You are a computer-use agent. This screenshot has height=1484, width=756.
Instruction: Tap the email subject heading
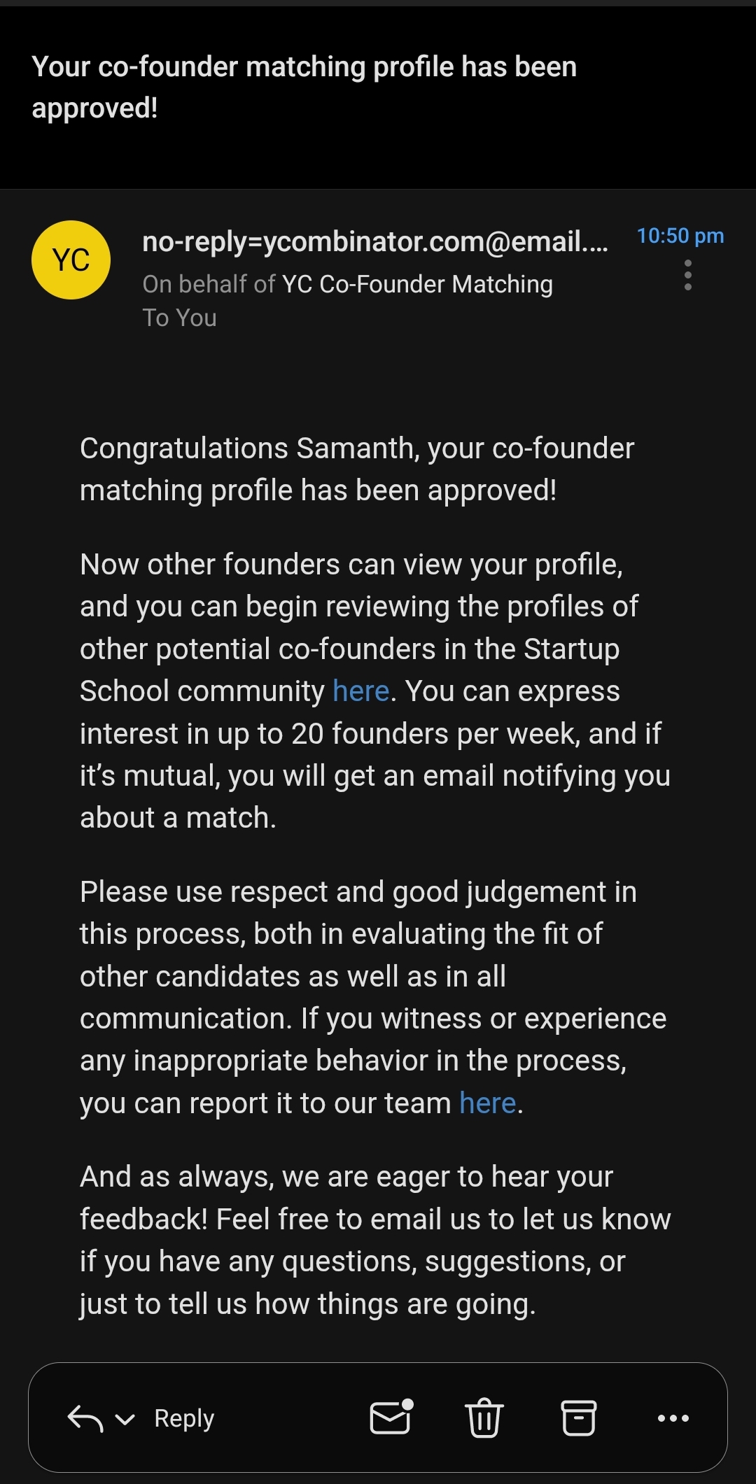tap(304, 87)
